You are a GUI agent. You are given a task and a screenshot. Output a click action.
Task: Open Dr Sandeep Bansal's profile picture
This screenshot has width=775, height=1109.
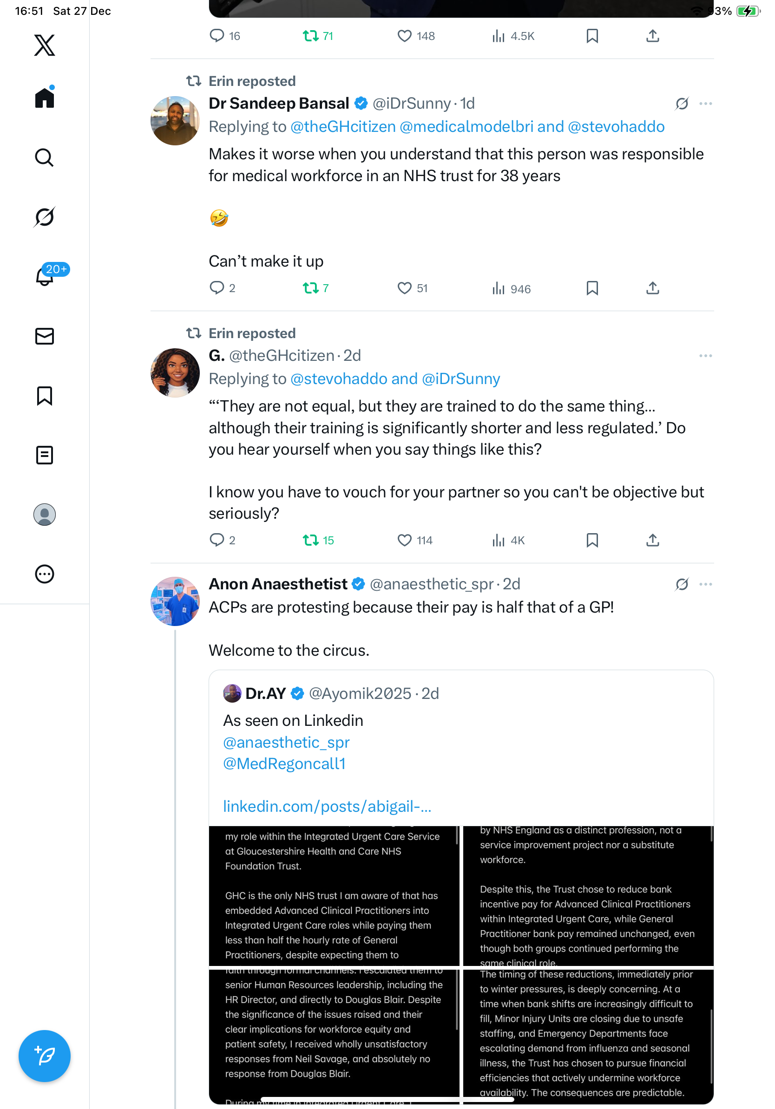[x=175, y=121]
